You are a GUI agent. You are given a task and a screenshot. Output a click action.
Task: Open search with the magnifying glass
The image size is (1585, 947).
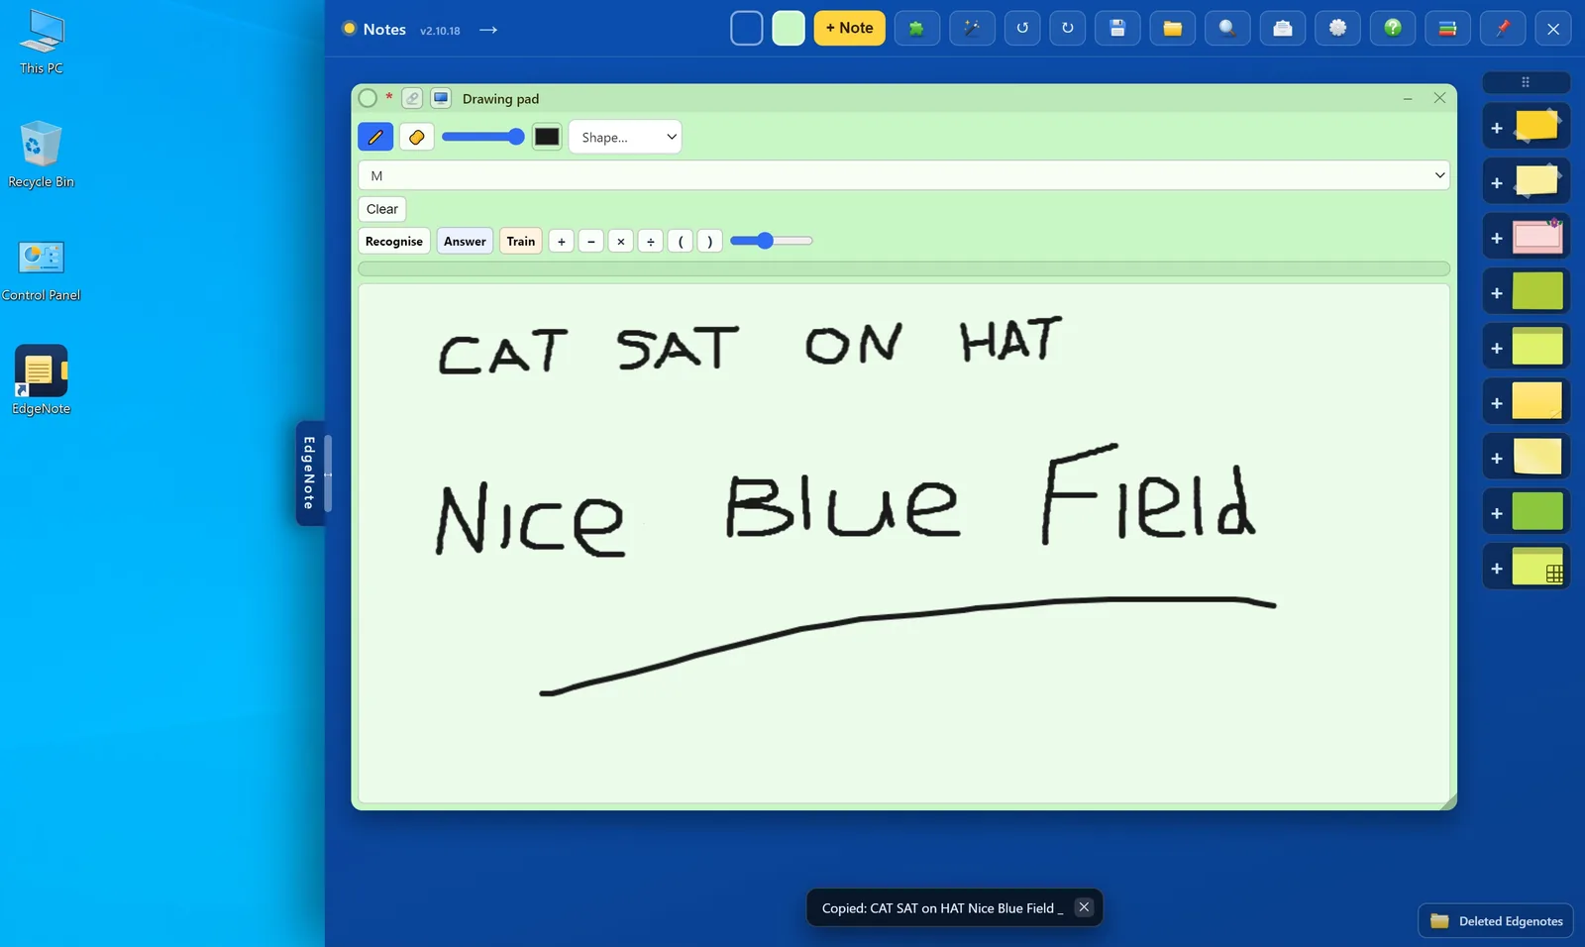tap(1227, 29)
